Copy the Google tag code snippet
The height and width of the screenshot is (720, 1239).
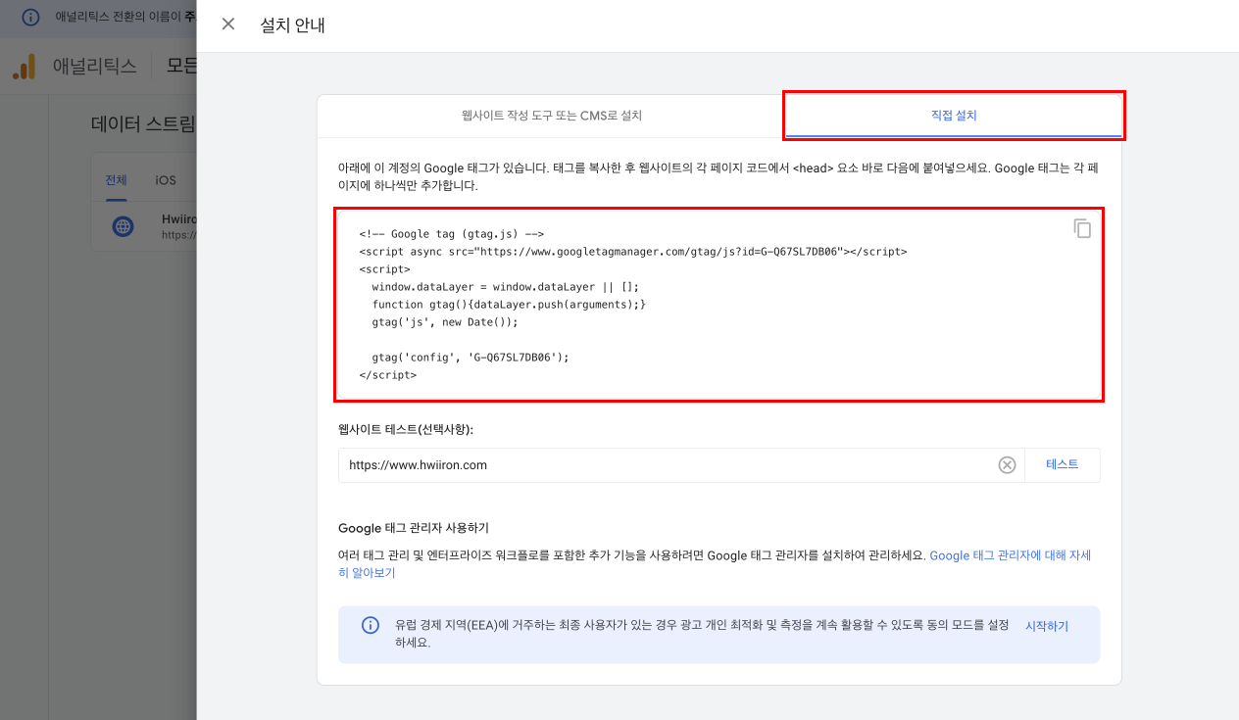[1082, 228]
